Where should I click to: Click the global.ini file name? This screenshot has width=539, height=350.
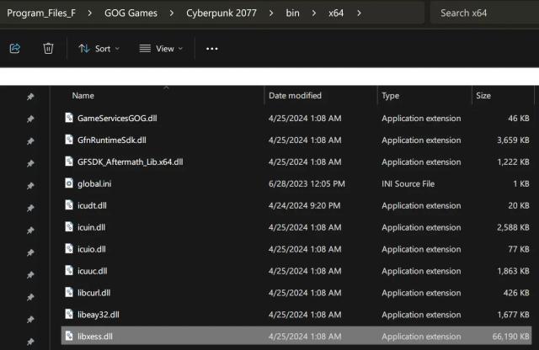94,183
